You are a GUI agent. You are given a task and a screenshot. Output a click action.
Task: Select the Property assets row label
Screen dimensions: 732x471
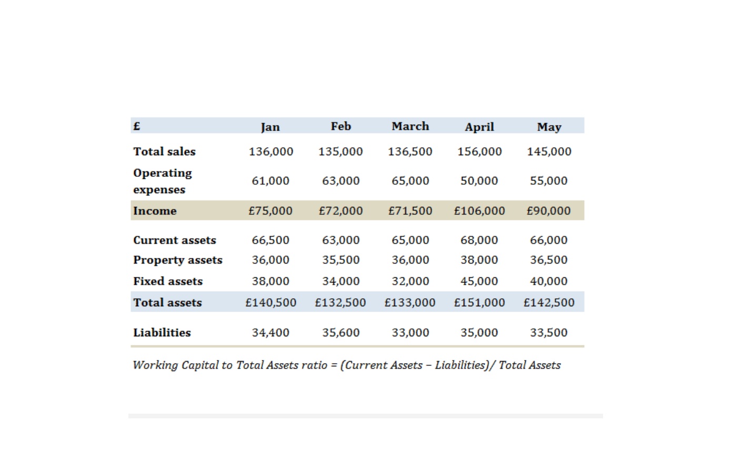pyautogui.click(x=177, y=260)
